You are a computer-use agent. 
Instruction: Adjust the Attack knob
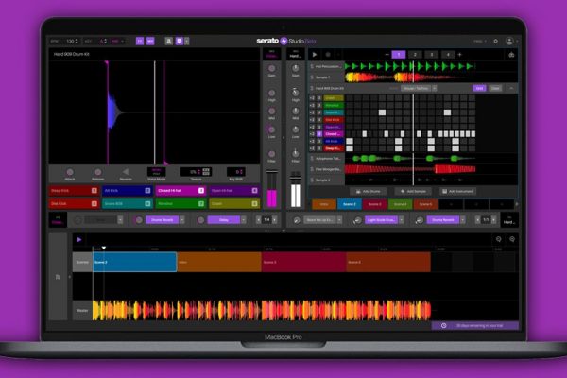[x=70, y=172]
